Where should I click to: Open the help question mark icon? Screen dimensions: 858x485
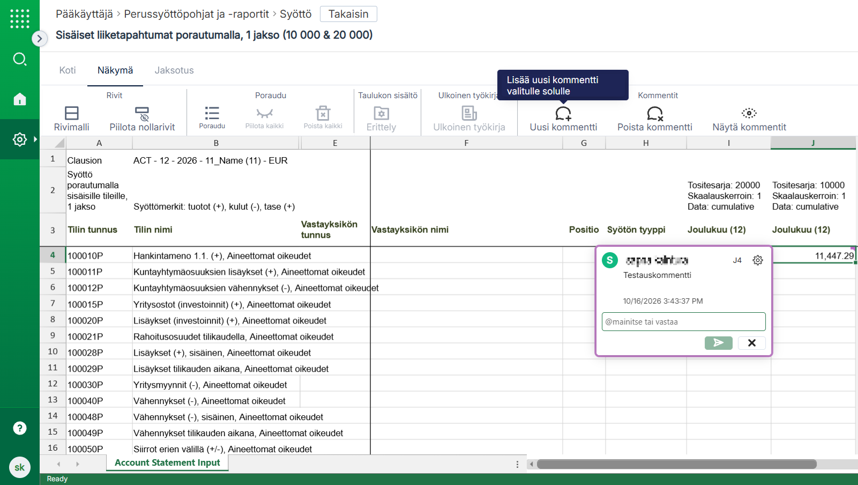point(20,428)
